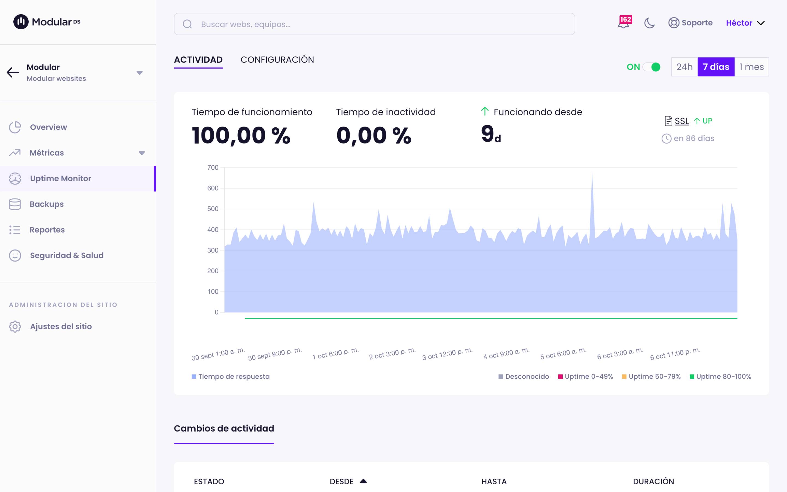This screenshot has height=492, width=787.
Task: Enable dark mode with the moon icon
Action: 650,23
